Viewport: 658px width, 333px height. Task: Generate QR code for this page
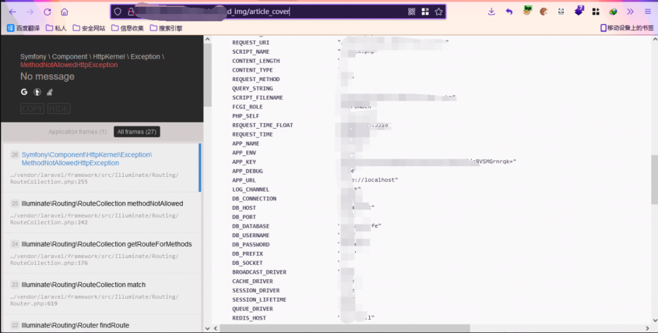(x=412, y=12)
